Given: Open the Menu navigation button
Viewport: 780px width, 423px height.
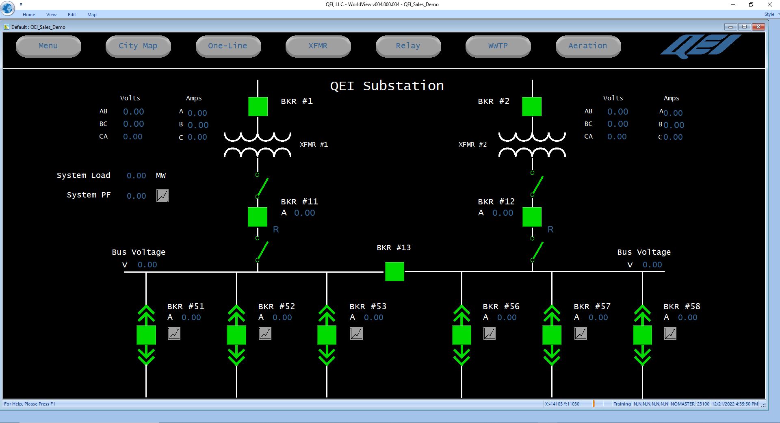Looking at the screenshot, I should click(48, 46).
